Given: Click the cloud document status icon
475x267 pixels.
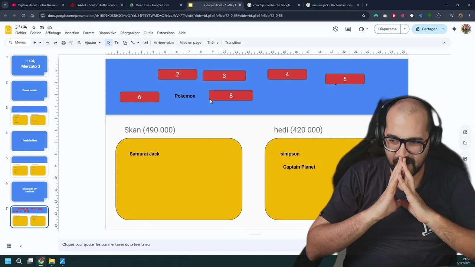Looking at the screenshot, I should point(50,27).
